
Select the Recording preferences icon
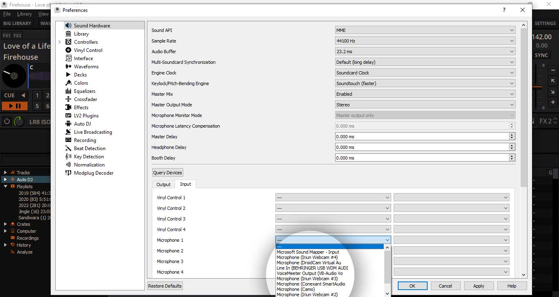pos(68,140)
